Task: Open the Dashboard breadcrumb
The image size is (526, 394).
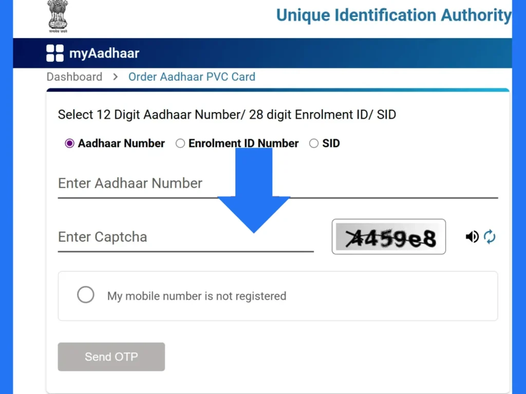Action: click(x=74, y=77)
